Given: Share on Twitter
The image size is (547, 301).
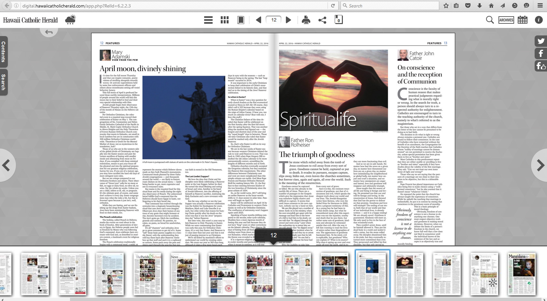Looking at the screenshot, I should coord(541,41).
